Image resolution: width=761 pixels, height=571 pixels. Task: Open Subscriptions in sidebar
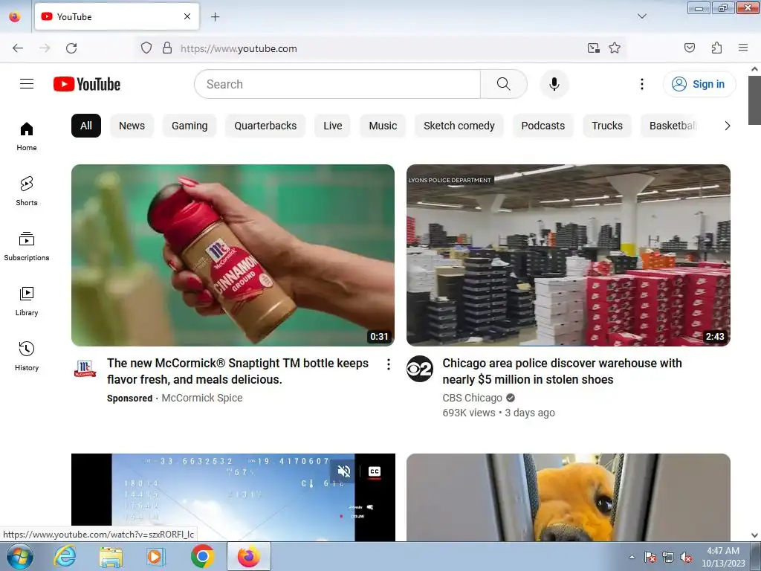(27, 247)
